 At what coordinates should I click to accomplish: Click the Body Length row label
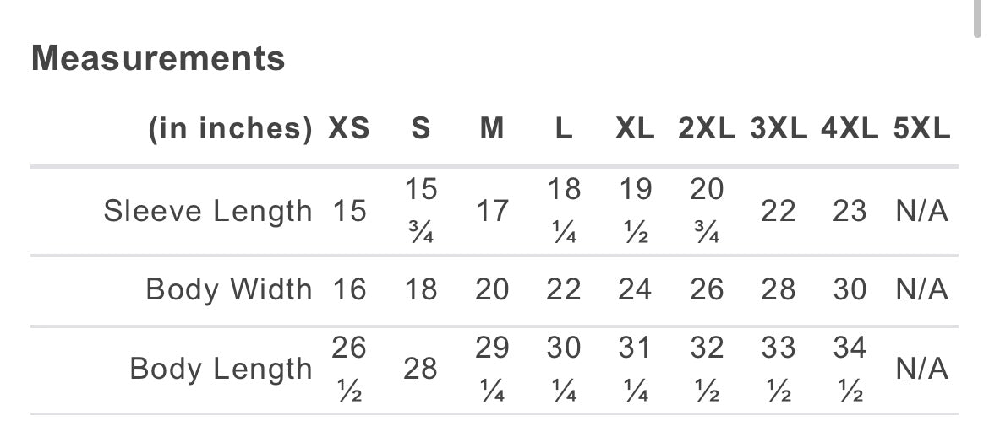coord(221,370)
